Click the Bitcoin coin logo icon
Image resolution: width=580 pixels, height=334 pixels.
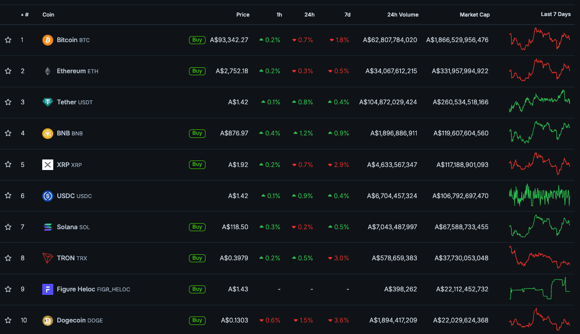48,40
